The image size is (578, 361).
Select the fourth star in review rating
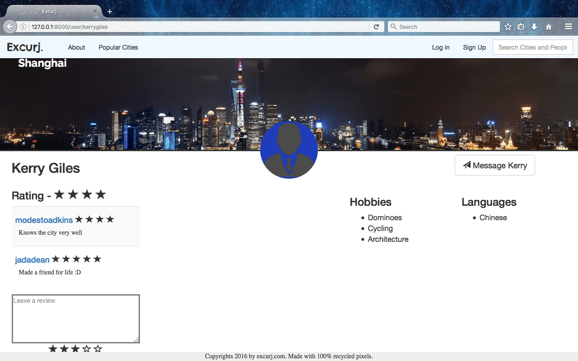point(87,349)
